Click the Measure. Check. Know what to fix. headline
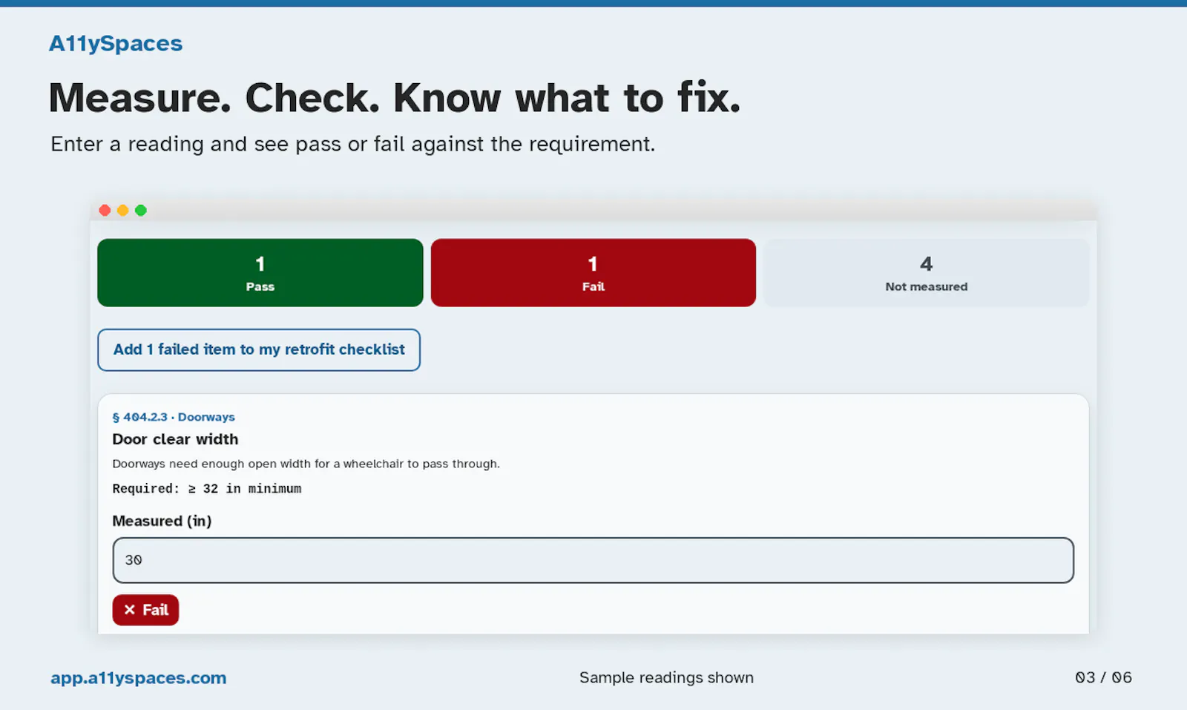This screenshot has width=1187, height=710. pos(395,98)
